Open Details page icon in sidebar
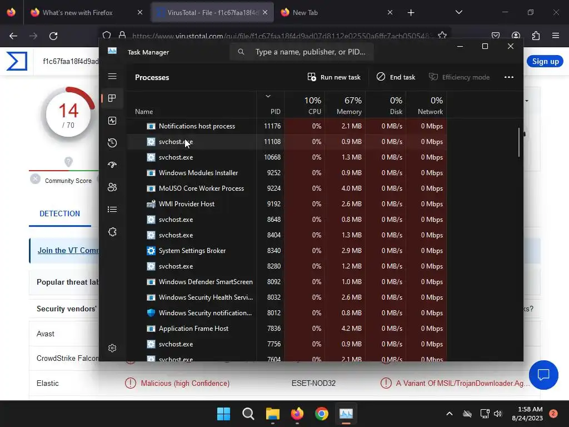Screen dimensions: 569x427 tap(112, 210)
